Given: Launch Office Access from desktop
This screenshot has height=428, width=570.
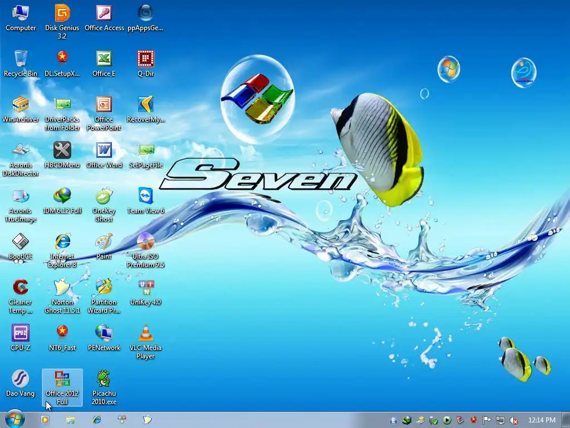Looking at the screenshot, I should 104,17.
